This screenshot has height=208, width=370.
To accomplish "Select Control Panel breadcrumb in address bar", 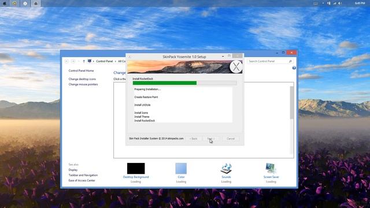I will point(104,61).
